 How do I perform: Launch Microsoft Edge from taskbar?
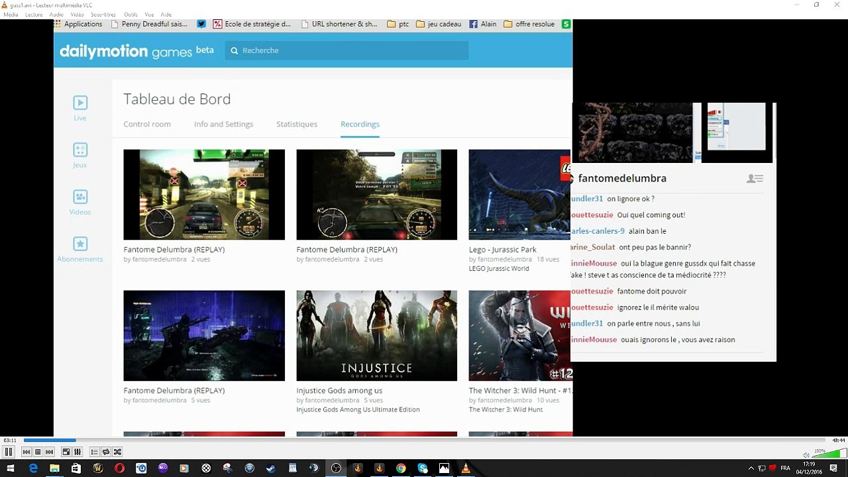click(x=33, y=468)
